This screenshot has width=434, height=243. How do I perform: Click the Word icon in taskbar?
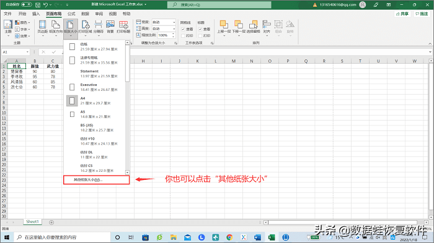pyautogui.click(x=257, y=237)
